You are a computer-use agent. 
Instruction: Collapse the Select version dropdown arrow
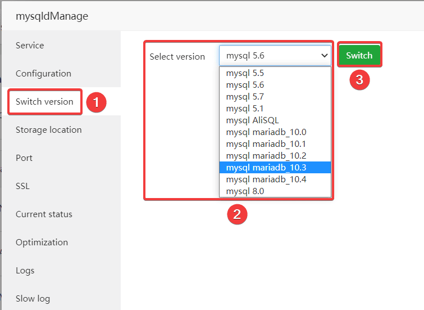coord(323,56)
